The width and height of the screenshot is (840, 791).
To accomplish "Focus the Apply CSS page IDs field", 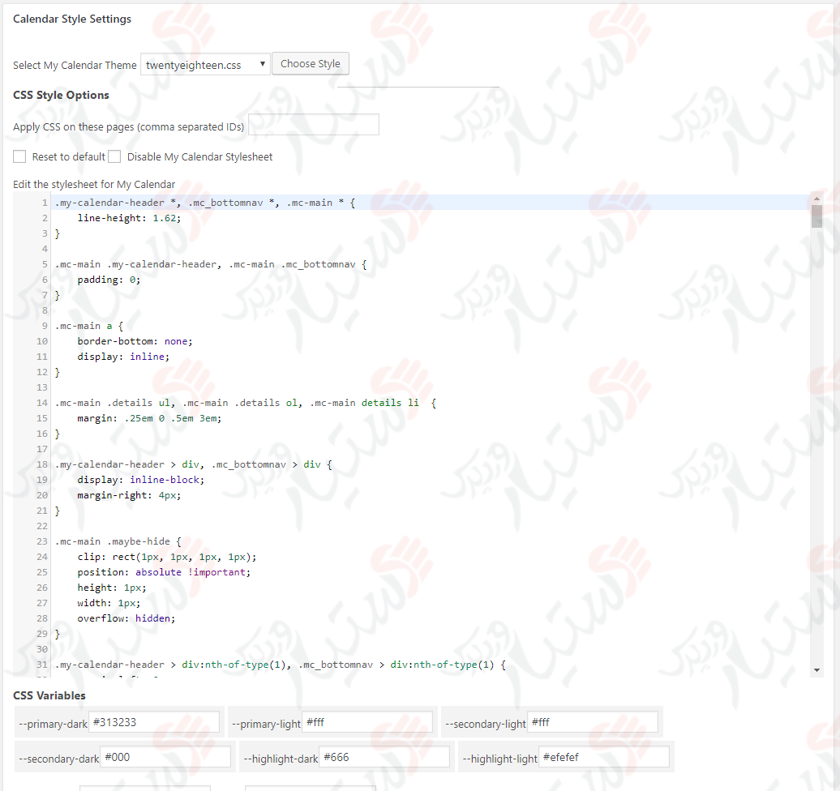I will point(314,125).
